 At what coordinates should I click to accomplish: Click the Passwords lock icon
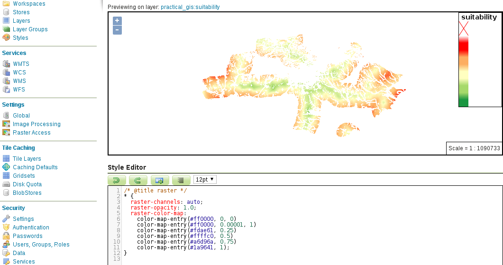click(x=6, y=236)
